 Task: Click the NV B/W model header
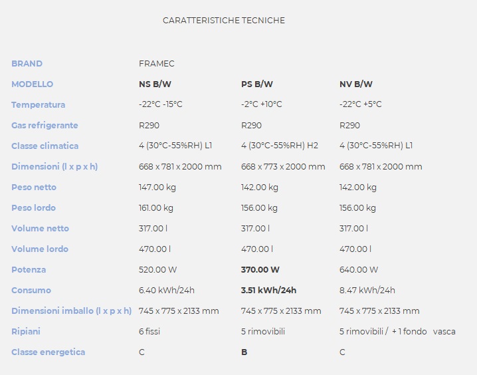pos(356,84)
